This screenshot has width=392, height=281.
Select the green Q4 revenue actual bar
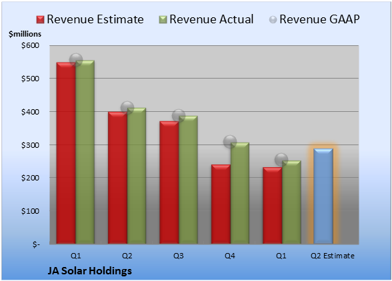(240, 193)
